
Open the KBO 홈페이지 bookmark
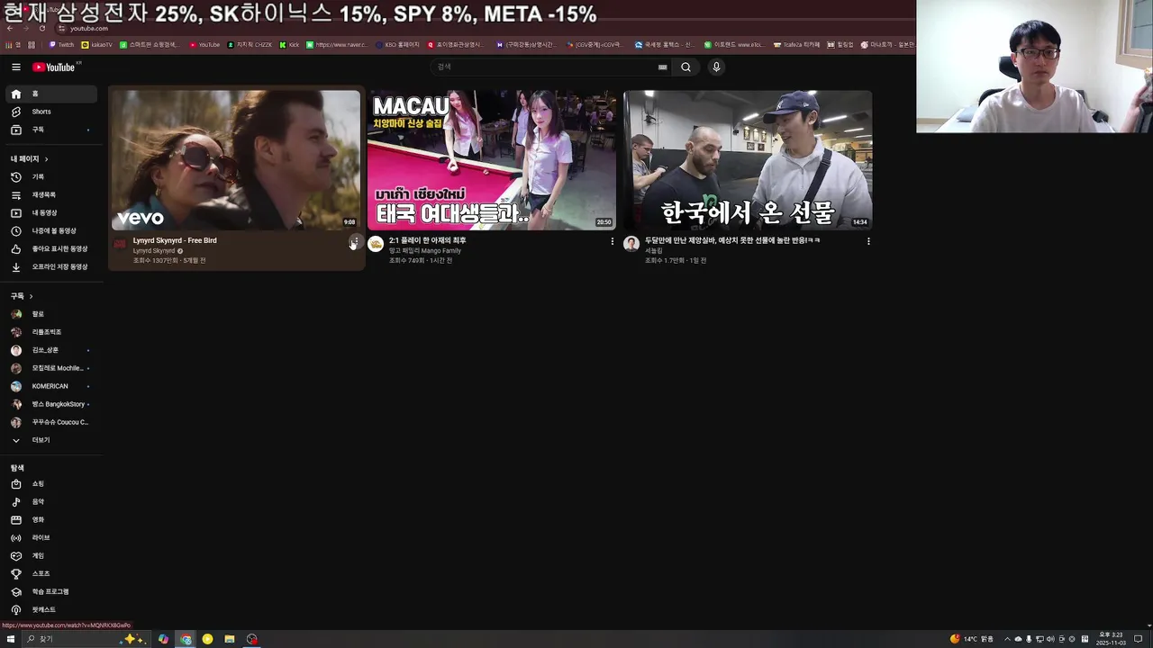pos(397,44)
